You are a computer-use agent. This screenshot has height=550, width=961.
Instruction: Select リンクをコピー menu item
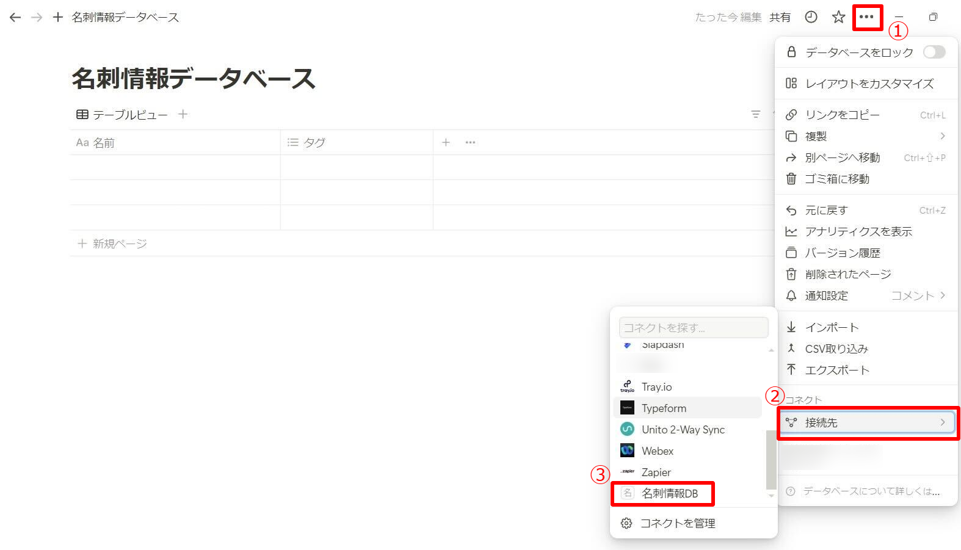(842, 115)
